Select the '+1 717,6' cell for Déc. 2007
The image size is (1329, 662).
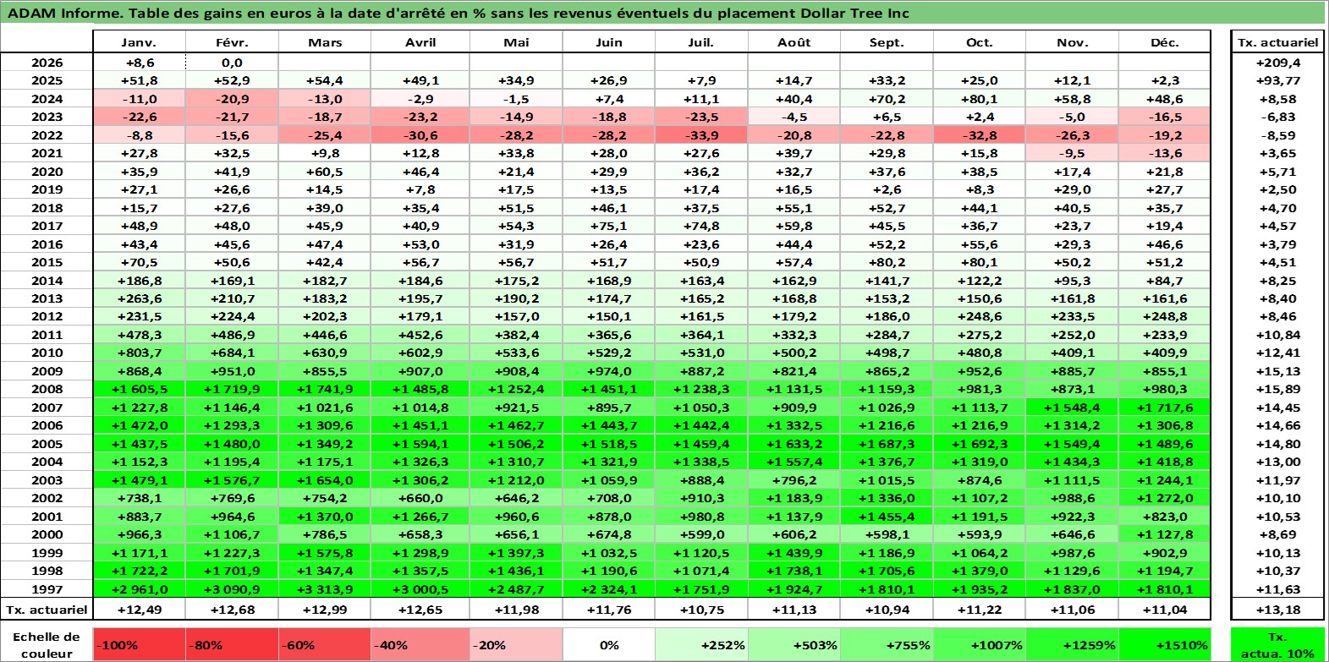pos(1165,408)
